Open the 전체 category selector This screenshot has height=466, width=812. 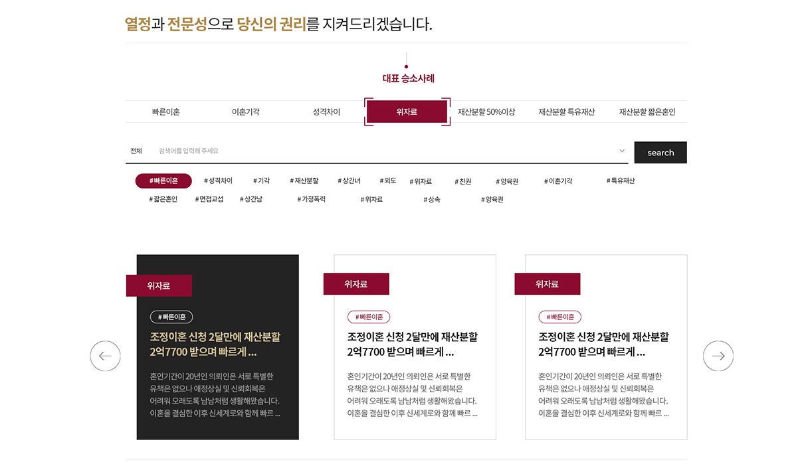[136, 151]
